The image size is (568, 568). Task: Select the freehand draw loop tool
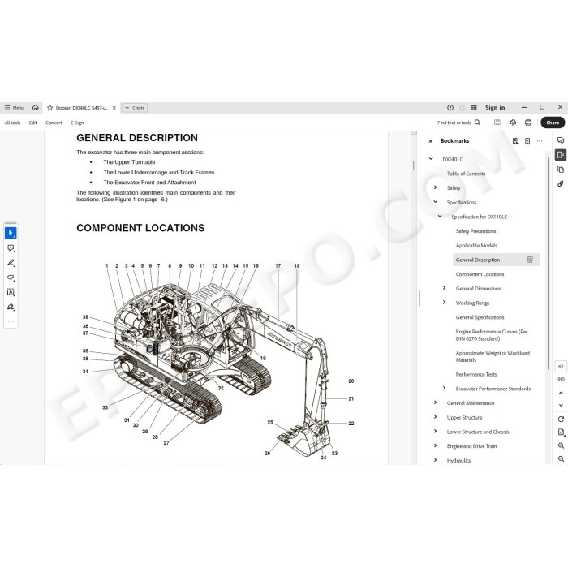click(x=11, y=278)
